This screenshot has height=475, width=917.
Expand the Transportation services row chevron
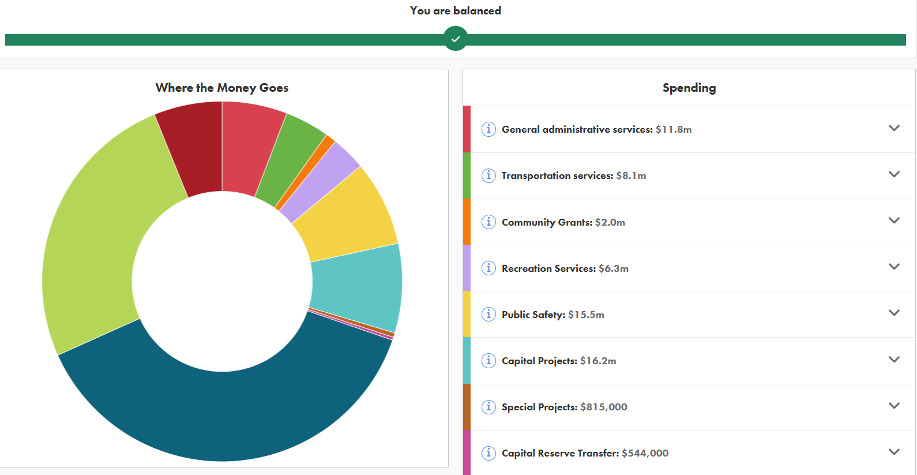(894, 174)
